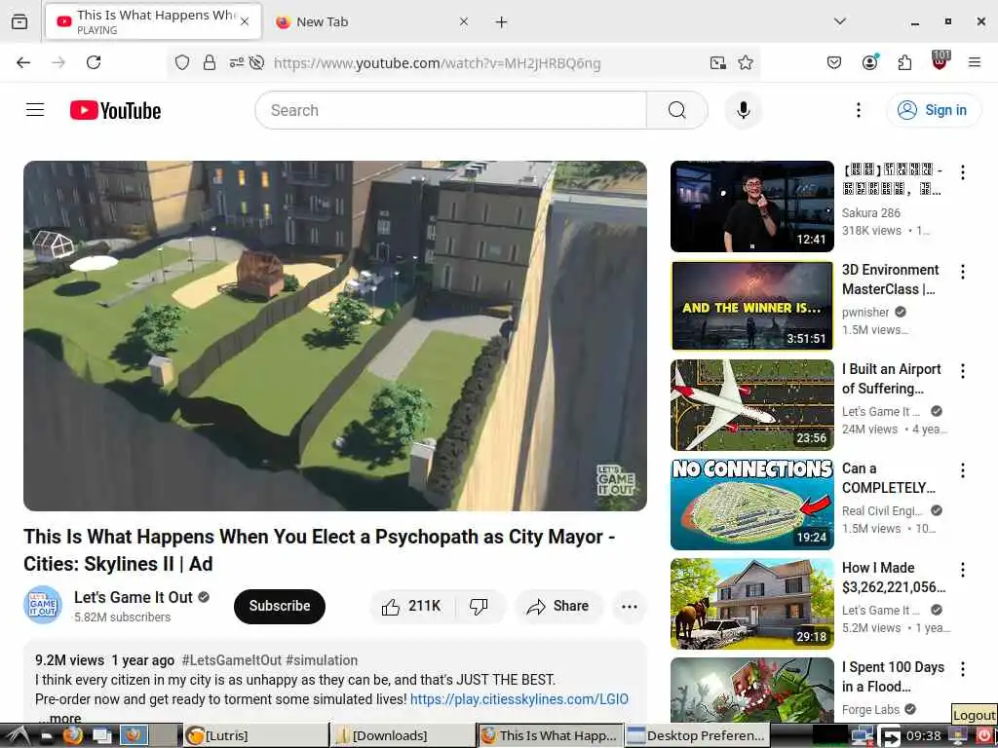This screenshot has height=748, width=998.
Task: Close the New Tab tab
Action: [463, 21]
